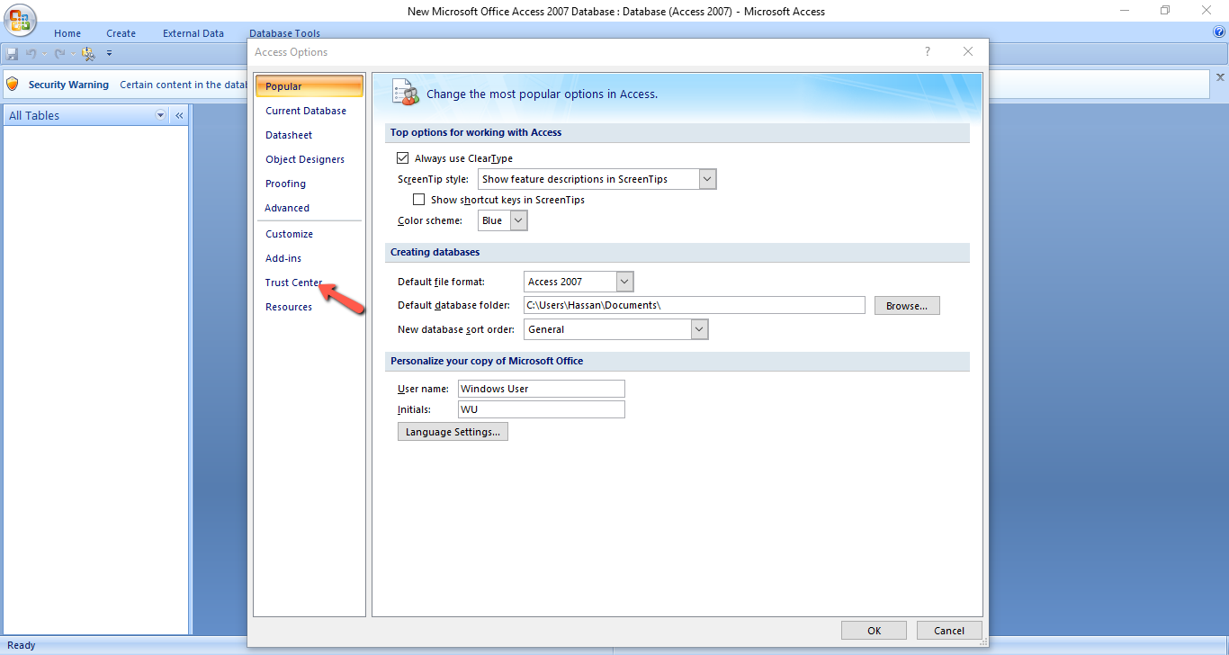Click the Redo arrow icon
The width and height of the screenshot is (1229, 655).
[x=59, y=54]
